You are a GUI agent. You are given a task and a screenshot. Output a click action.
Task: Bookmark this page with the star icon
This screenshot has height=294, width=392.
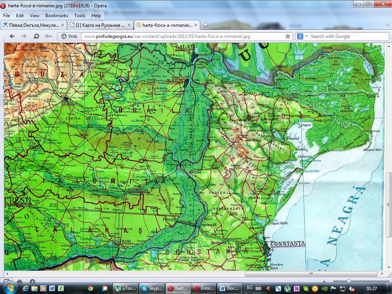[x=287, y=36]
